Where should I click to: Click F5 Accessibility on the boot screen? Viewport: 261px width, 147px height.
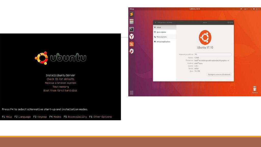[x=75, y=117]
